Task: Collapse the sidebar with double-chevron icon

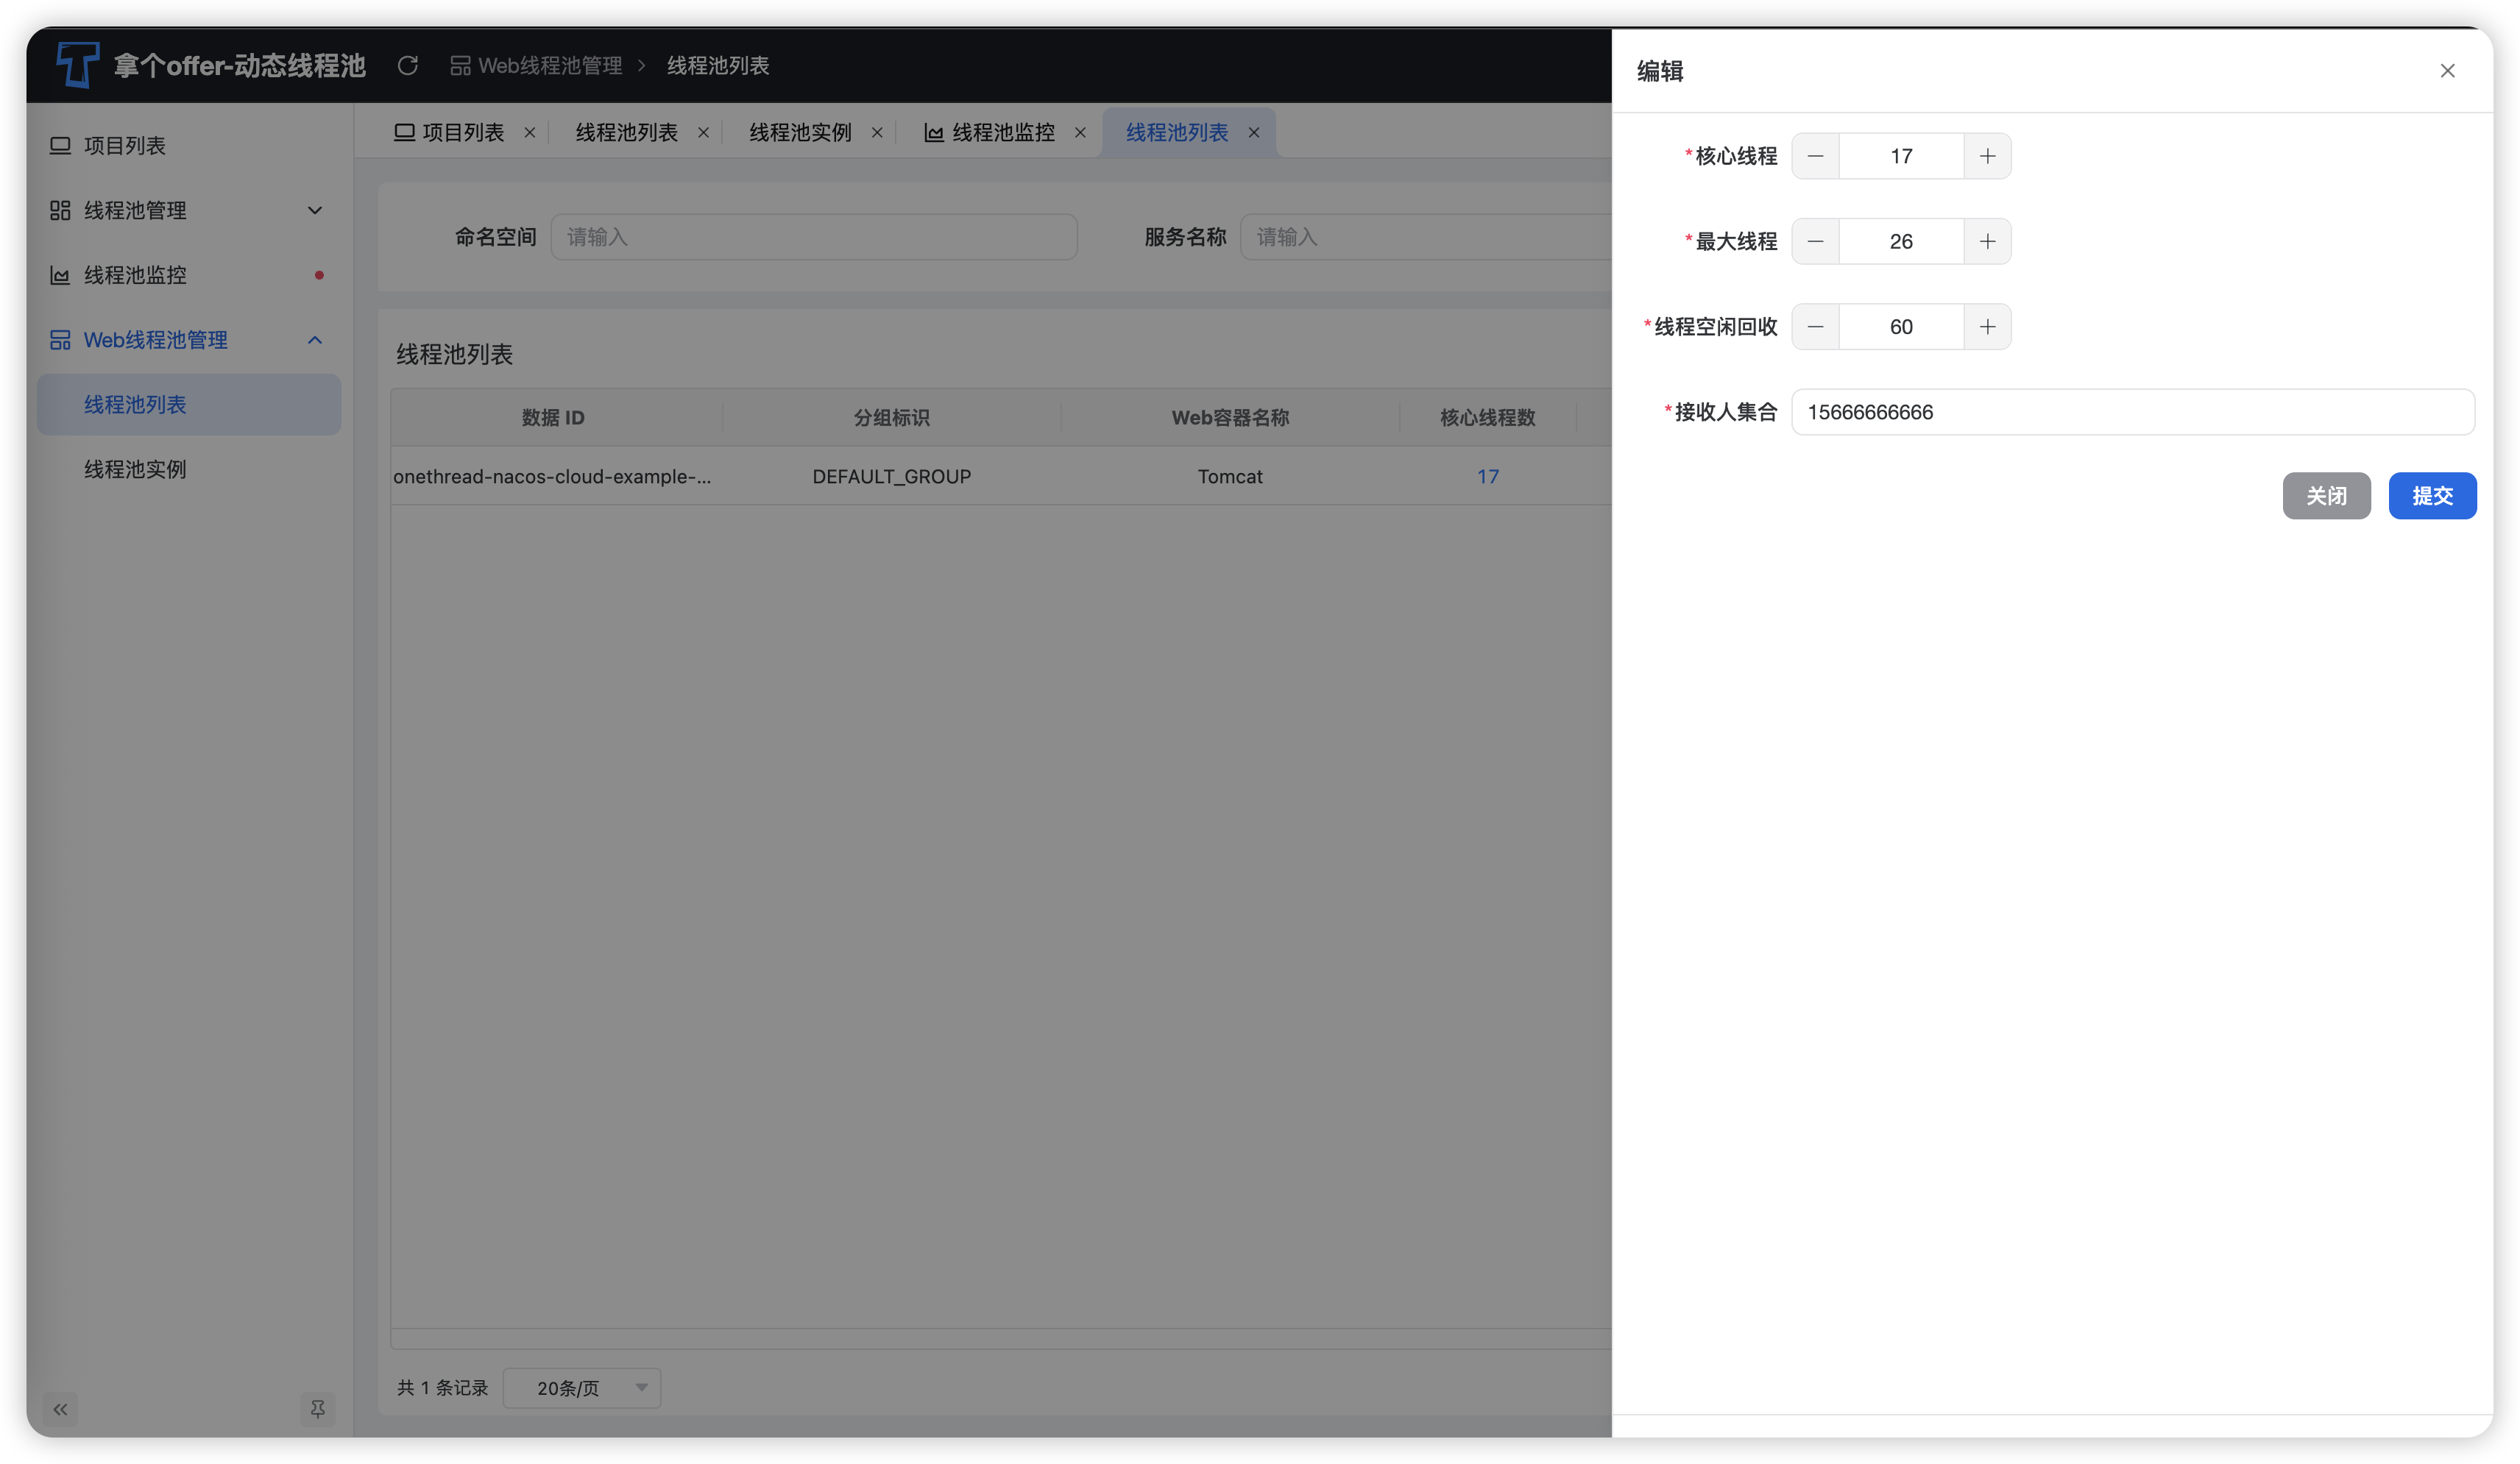Action: [60, 1409]
